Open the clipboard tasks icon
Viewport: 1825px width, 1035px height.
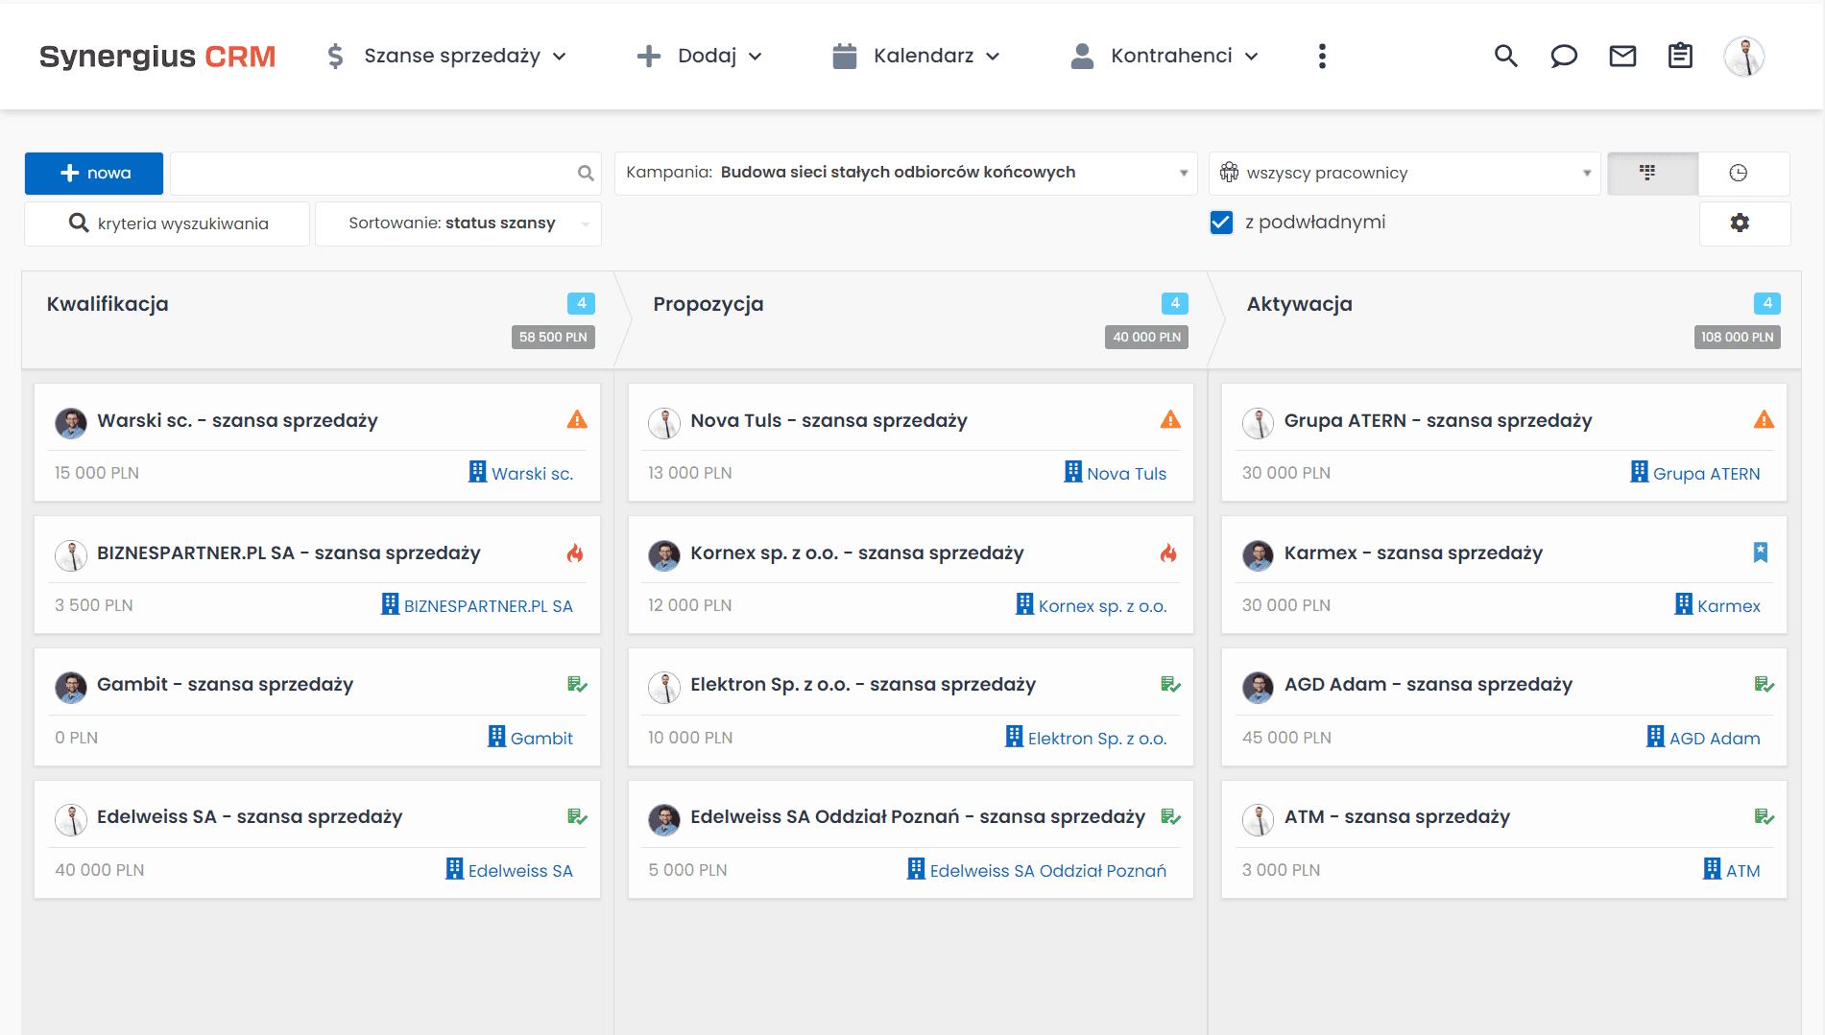click(x=1680, y=57)
